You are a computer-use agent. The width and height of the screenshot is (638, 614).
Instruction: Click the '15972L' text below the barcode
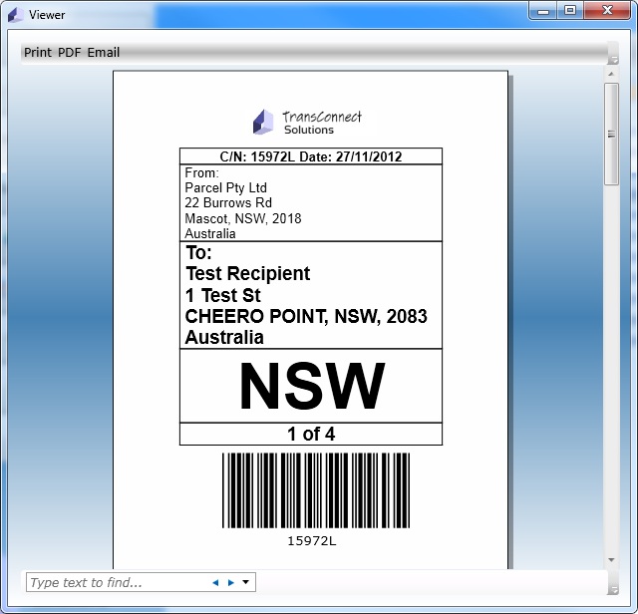click(312, 541)
